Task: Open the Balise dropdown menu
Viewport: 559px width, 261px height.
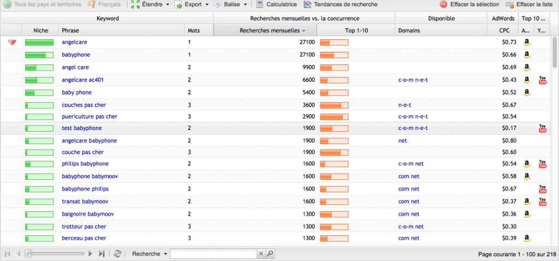Action: [230, 4]
